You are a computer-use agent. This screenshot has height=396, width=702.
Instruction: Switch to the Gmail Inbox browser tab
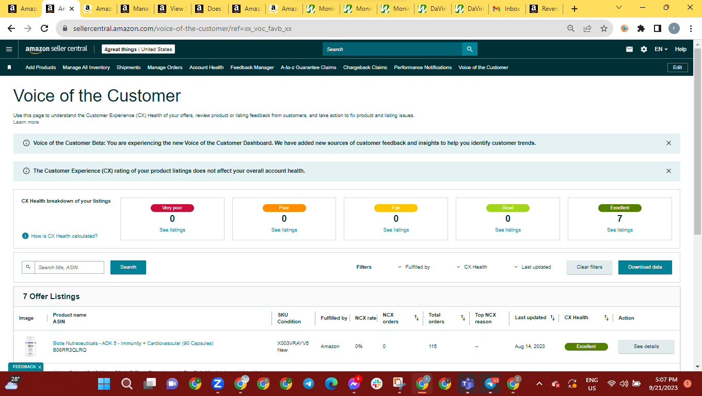(x=506, y=9)
